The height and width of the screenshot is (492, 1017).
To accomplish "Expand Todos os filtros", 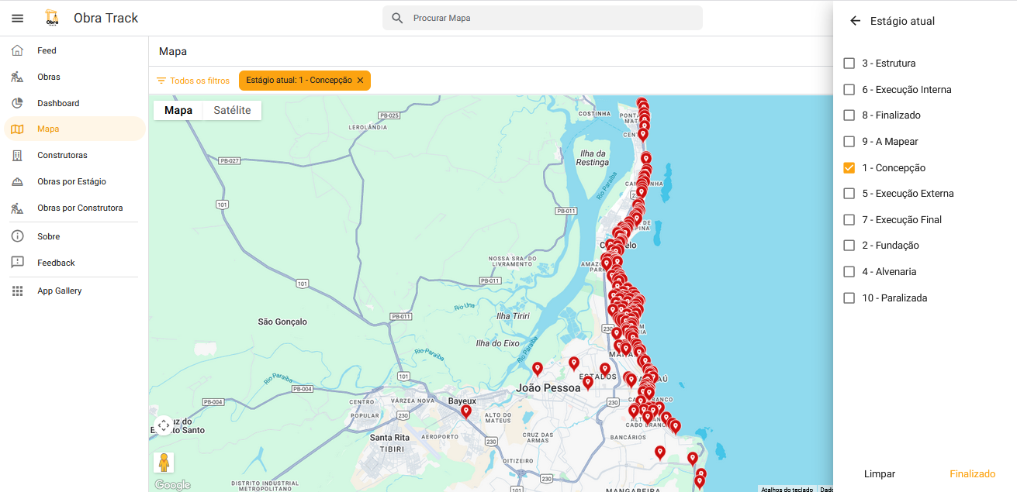I will [x=193, y=81].
